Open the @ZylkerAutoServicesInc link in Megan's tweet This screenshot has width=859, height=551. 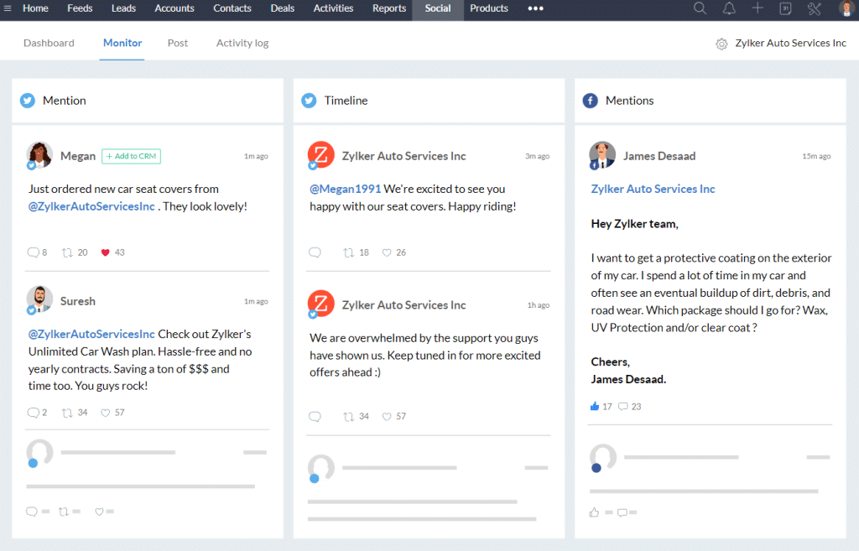tap(91, 206)
